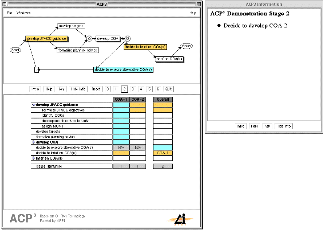The height and width of the screenshot is (230, 325).
Task: Click the COA-2 column header
Action: tap(137, 99)
